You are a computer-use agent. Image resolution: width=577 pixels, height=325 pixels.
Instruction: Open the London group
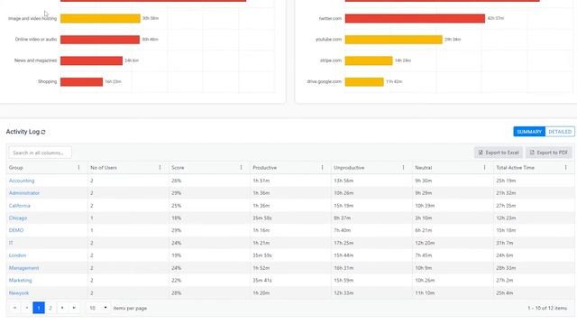(x=17, y=255)
